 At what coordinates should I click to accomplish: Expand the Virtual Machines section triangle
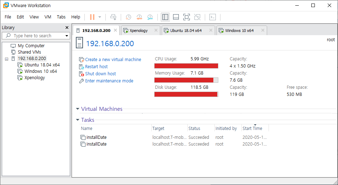pyautogui.click(x=78, y=109)
